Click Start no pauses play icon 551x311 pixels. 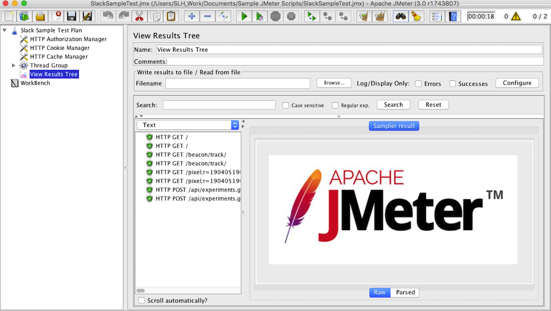(x=260, y=16)
